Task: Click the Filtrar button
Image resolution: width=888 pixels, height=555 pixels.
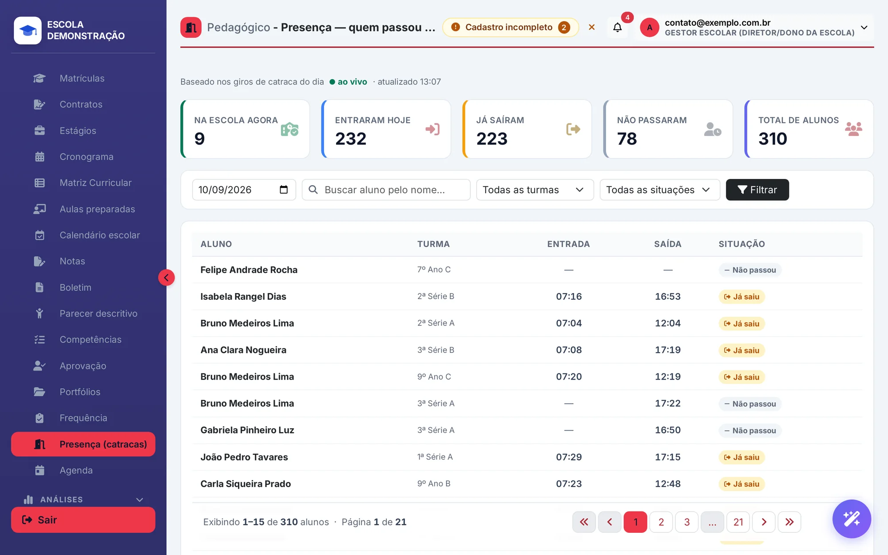Action: (757, 190)
